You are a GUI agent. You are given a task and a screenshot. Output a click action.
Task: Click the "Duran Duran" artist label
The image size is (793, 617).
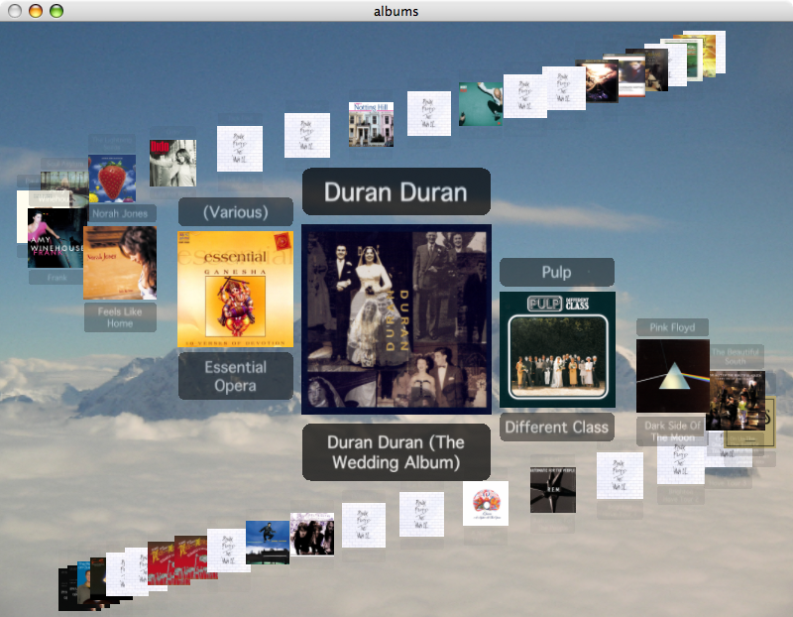396,191
